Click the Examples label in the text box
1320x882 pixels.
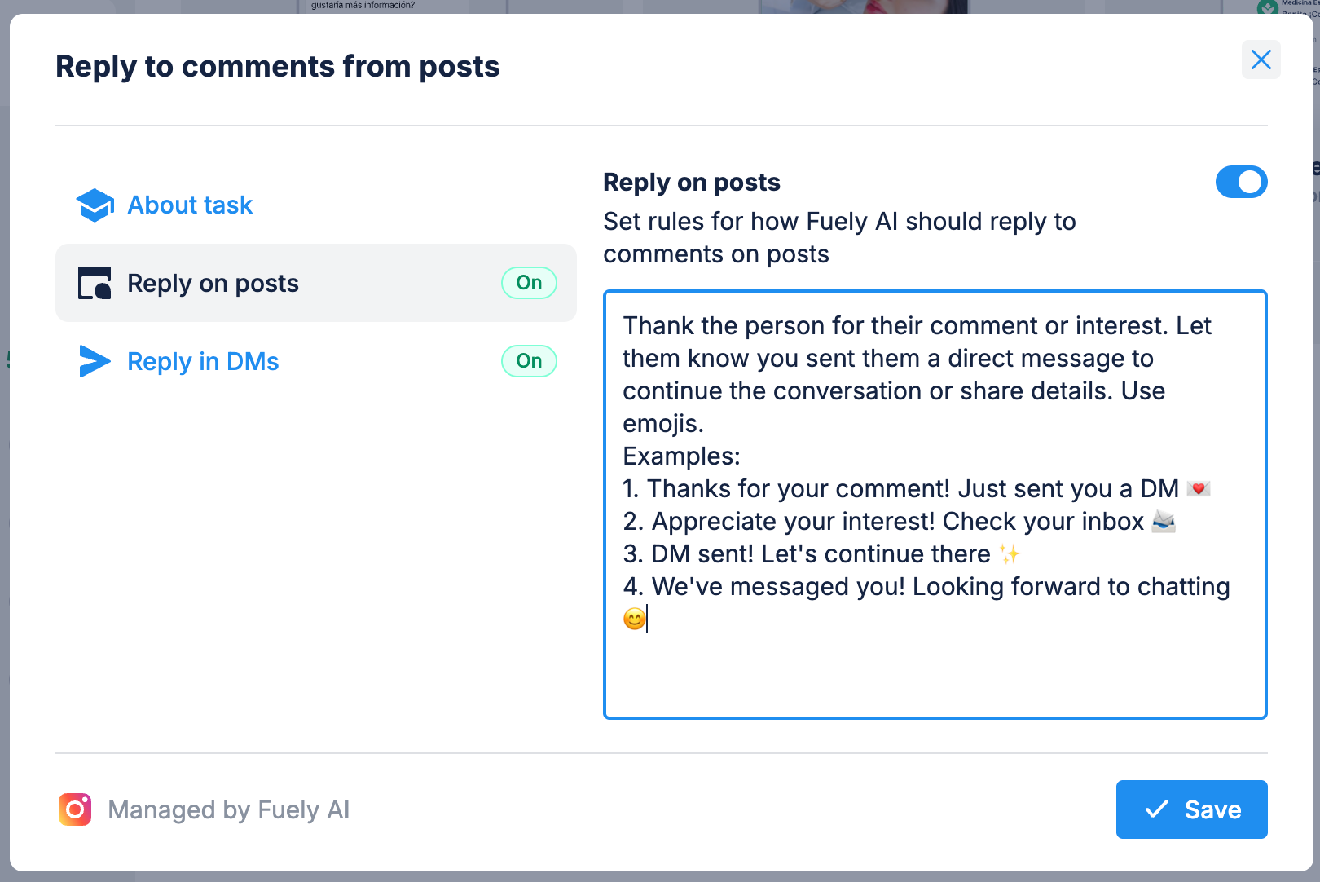[681, 456]
